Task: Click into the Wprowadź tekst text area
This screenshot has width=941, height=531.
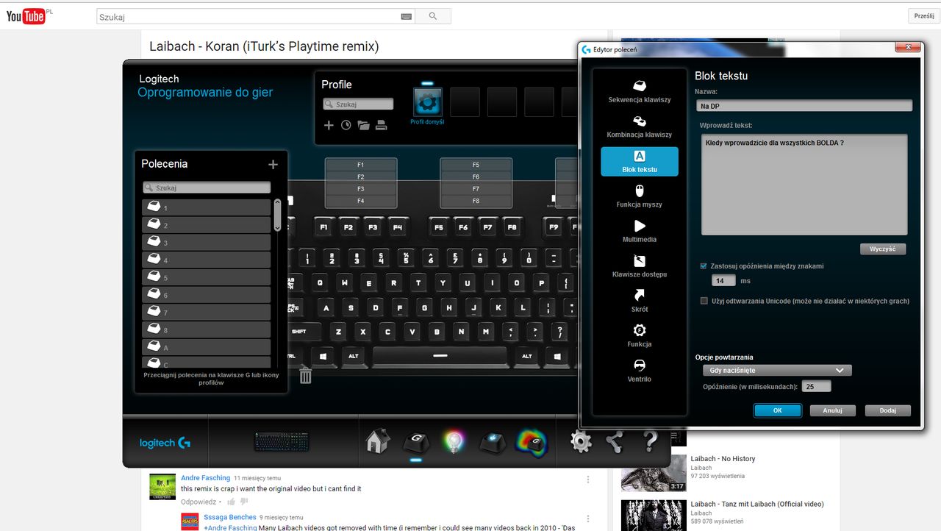Action: 804,185
